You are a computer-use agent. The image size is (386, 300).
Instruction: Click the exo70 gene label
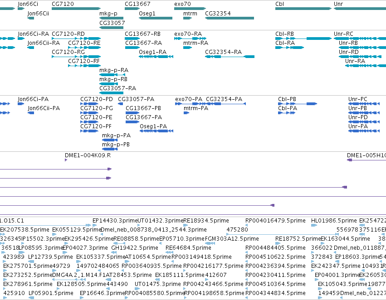[x=182, y=4]
